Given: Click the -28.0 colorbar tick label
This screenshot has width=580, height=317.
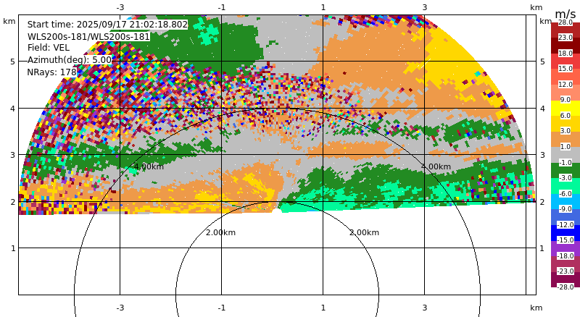Looking at the screenshot, I should (565, 287).
